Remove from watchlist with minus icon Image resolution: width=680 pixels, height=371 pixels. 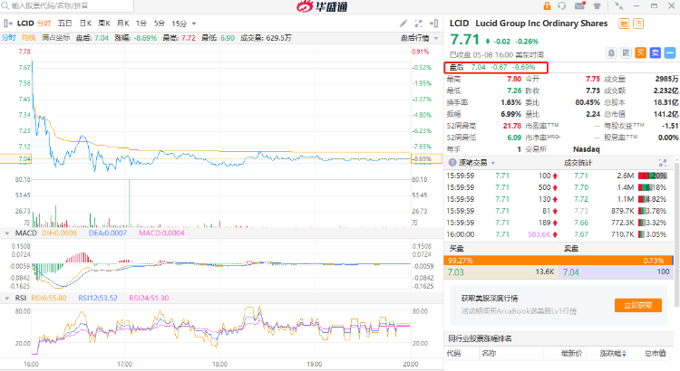pyautogui.click(x=670, y=53)
